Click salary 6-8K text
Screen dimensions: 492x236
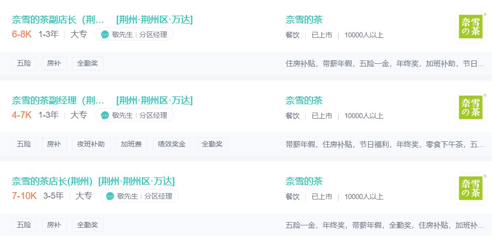click(x=22, y=34)
